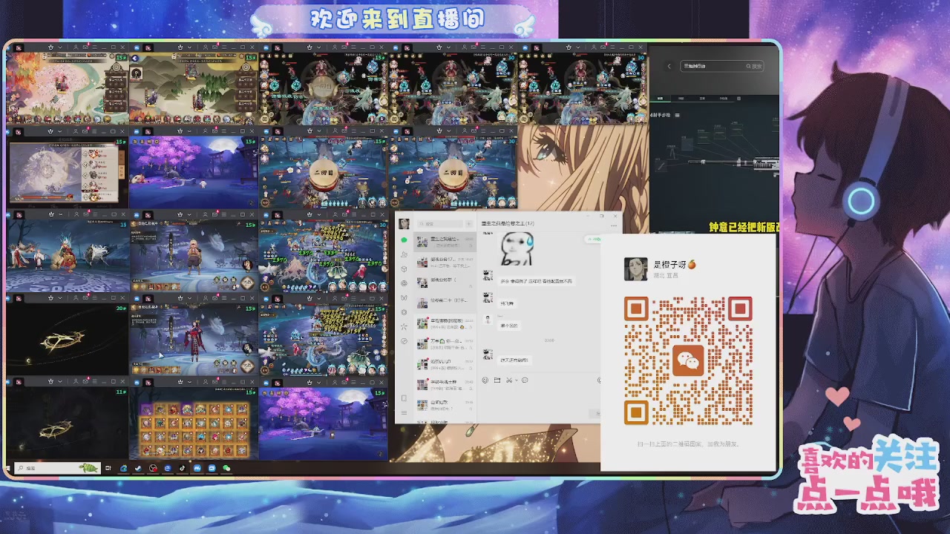The height and width of the screenshot is (534, 950).
Task: Open the TikTok Douyin taskbar icon
Action: (x=182, y=468)
